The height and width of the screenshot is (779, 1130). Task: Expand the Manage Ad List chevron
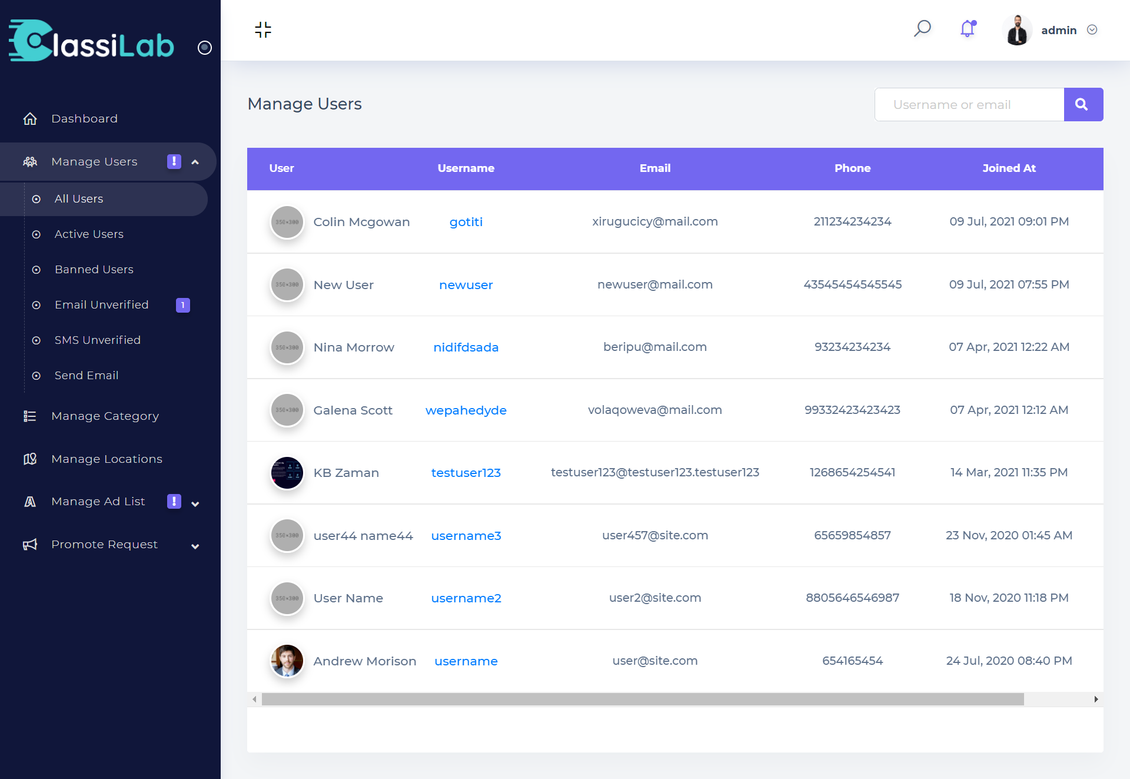tap(195, 503)
